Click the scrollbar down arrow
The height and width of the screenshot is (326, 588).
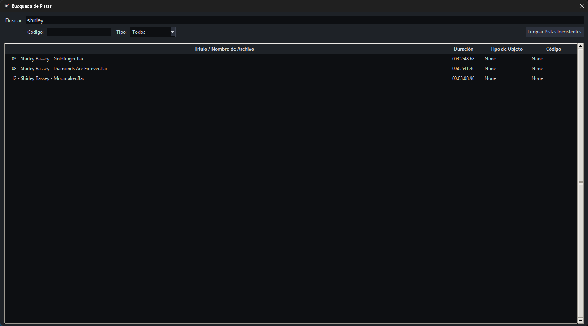581,321
